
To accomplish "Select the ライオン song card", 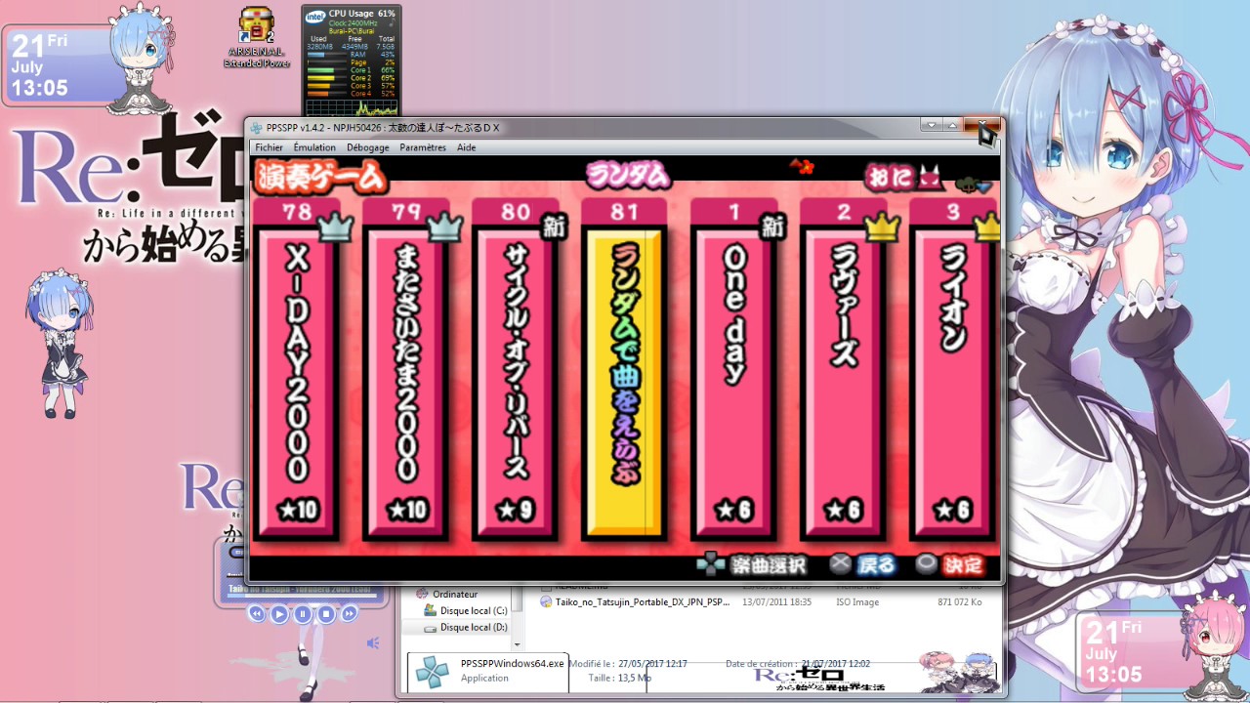I will 953,371.
